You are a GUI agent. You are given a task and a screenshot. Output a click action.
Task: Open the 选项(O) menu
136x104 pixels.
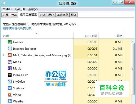coord(20,9)
